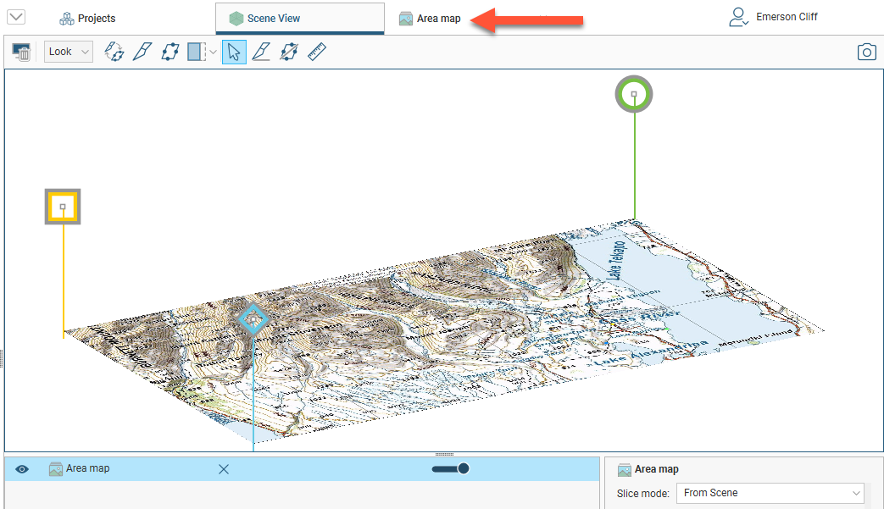Remove Area map from the scene list

224,469
